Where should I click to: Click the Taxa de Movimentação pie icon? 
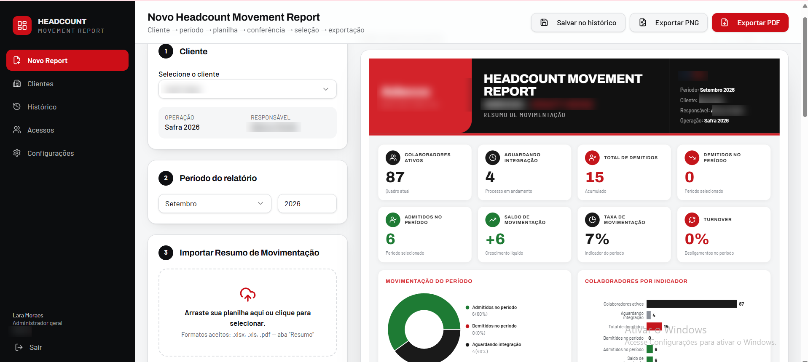coord(592,220)
